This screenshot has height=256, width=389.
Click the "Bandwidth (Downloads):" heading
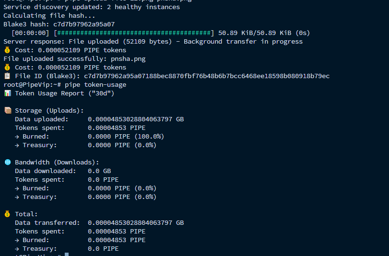(57, 162)
